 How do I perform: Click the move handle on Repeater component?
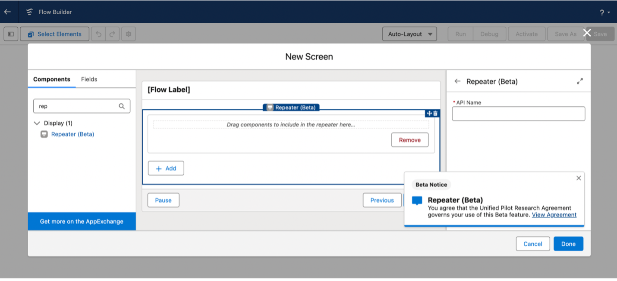(429, 113)
